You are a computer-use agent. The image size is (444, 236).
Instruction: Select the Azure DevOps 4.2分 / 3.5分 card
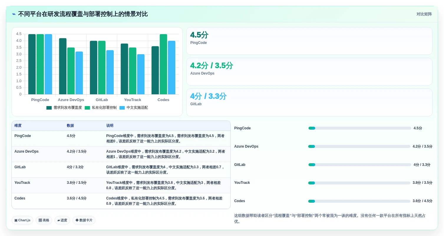(x=309, y=72)
